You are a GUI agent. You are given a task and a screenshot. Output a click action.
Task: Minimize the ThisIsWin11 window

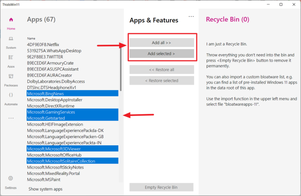click(x=268, y=4)
